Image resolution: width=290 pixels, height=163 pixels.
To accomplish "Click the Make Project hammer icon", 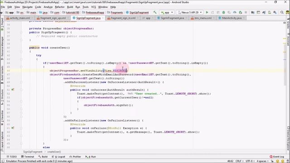I will (155, 12).
